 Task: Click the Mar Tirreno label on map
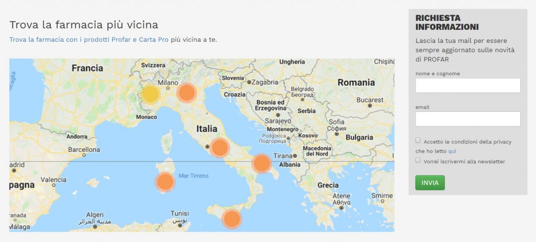[194, 176]
